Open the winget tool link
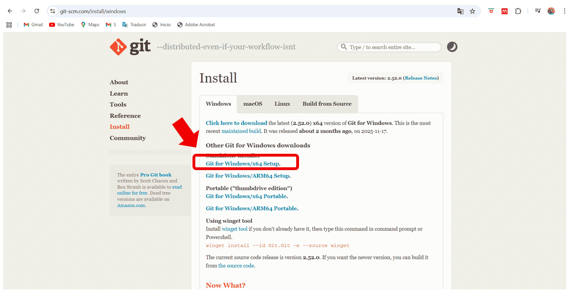The height and width of the screenshot is (295, 570). (235, 229)
